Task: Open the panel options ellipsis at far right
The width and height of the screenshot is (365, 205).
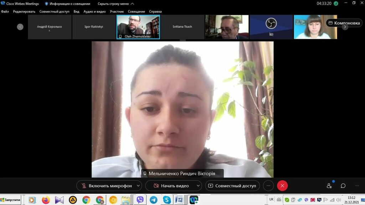Action: pos(357,186)
